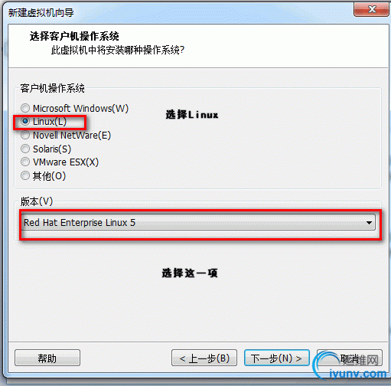The image size is (391, 386).
Task: Click the 帮助 help button
Action: coord(47,358)
